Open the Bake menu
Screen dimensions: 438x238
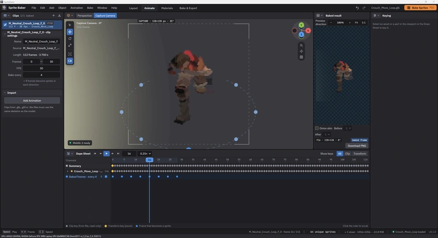pyautogui.click(x=90, y=8)
